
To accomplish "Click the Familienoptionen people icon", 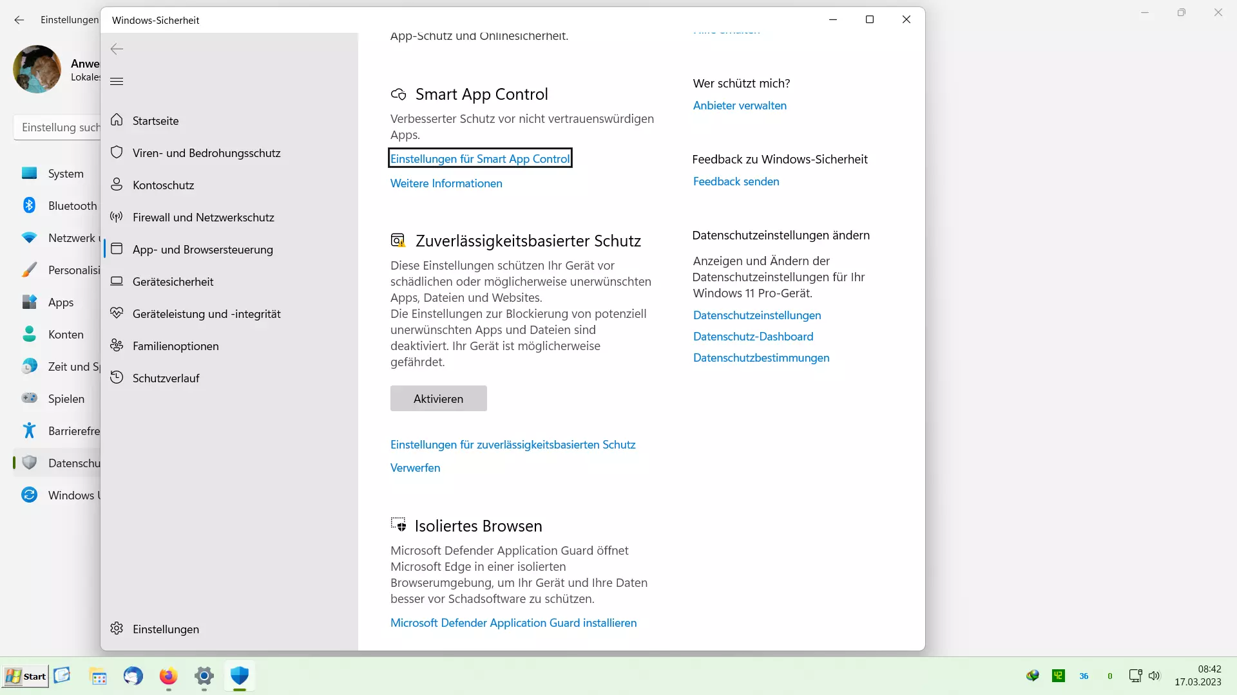I will 117,346.
